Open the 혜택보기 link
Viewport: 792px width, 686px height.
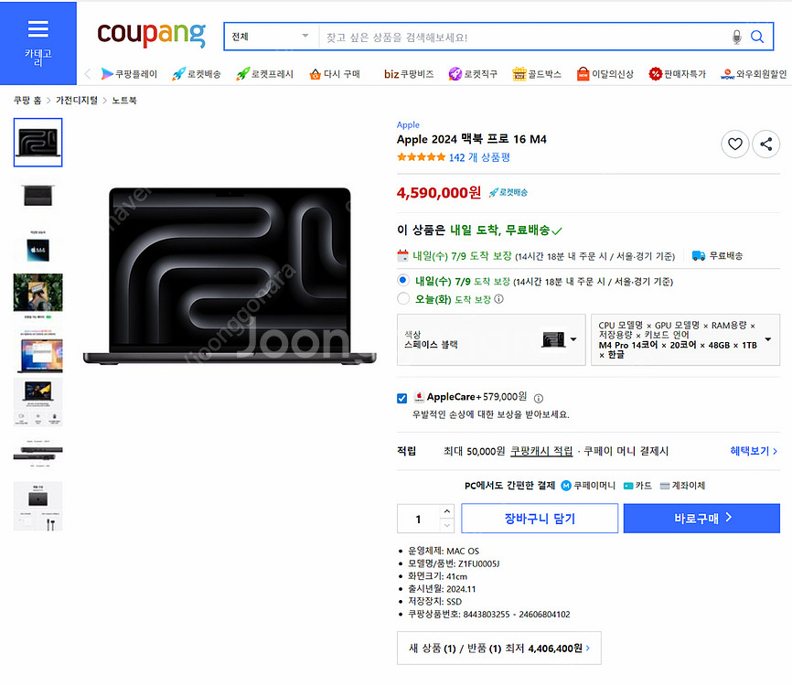tap(752, 450)
